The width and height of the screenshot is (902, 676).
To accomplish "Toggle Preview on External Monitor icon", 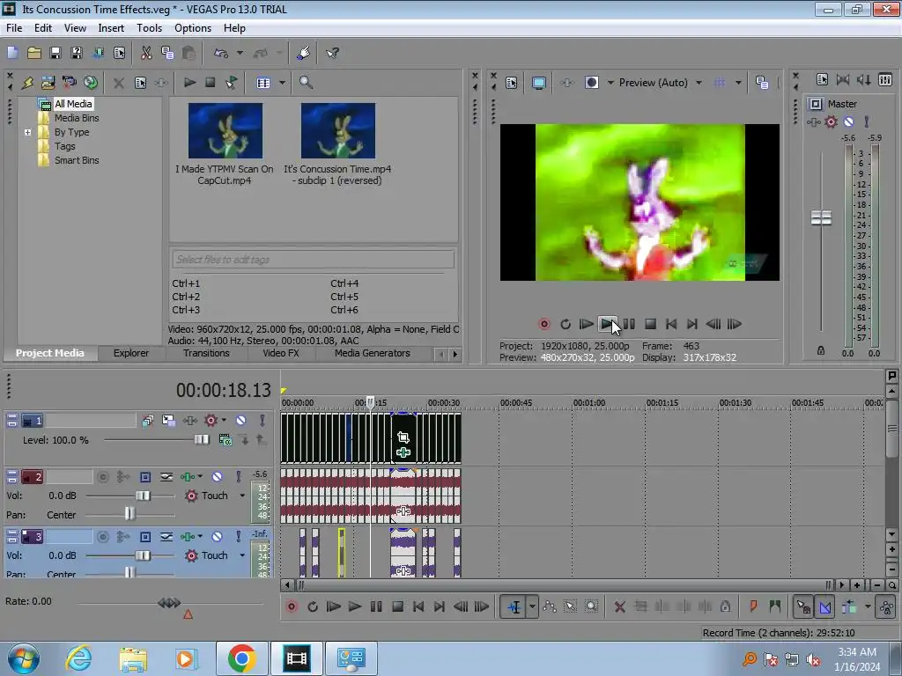I will click(x=538, y=83).
